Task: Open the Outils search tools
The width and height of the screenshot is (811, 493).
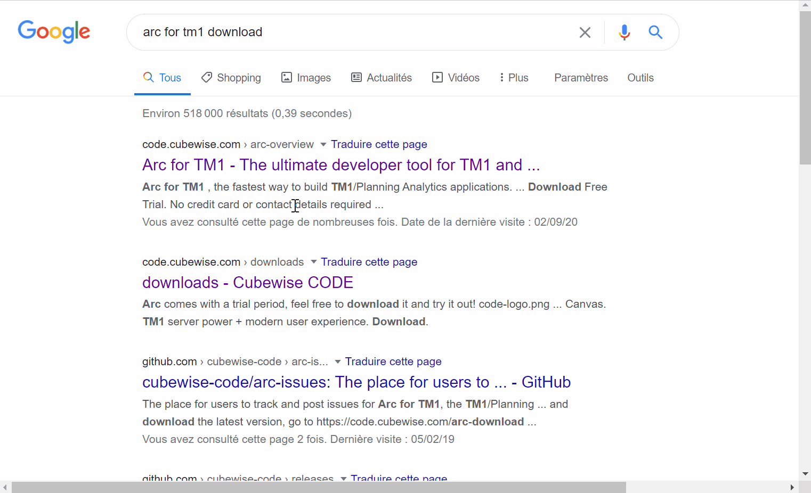Action: coord(640,78)
